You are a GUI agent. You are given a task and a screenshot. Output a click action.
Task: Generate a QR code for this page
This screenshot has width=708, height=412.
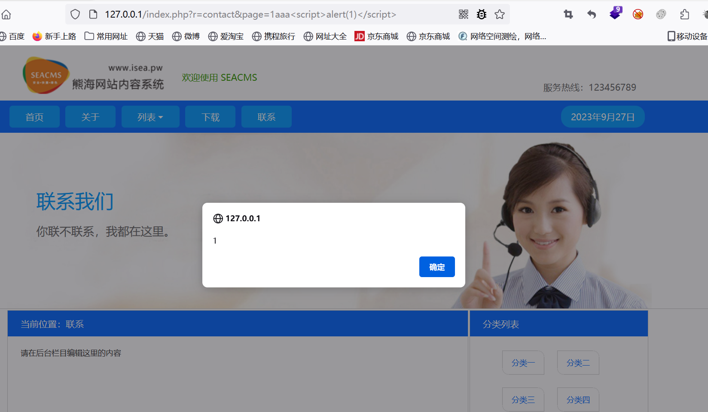(464, 14)
